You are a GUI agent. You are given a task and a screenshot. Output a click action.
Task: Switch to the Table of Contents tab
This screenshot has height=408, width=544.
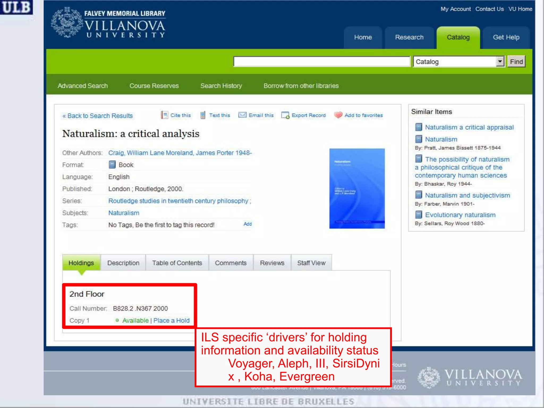(x=177, y=263)
